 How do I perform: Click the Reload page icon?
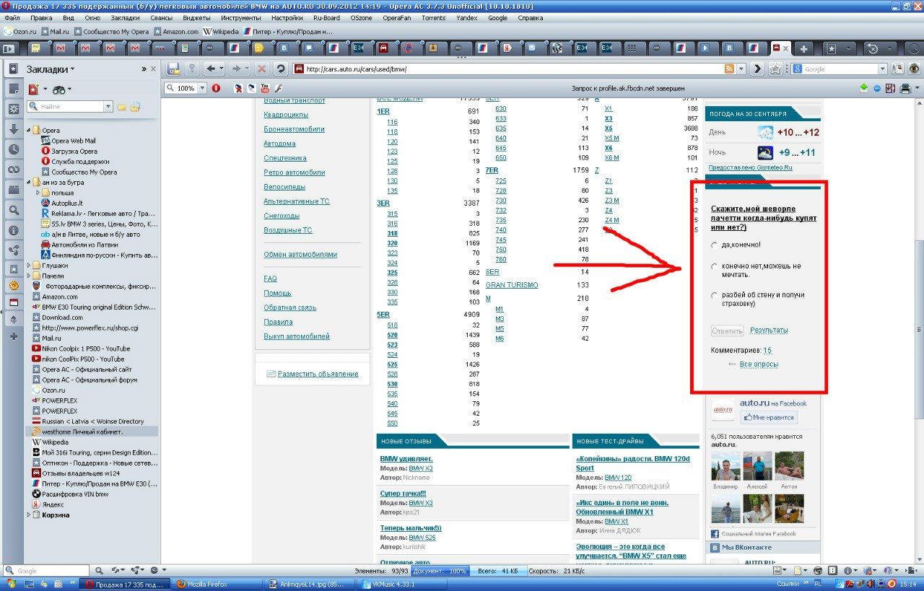click(x=281, y=69)
